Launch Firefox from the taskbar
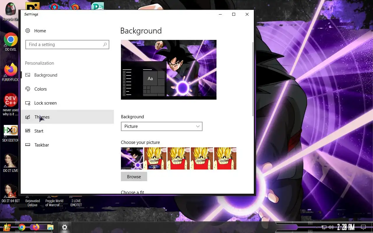Screen dimensions: 373x233 (x=36, y=227)
